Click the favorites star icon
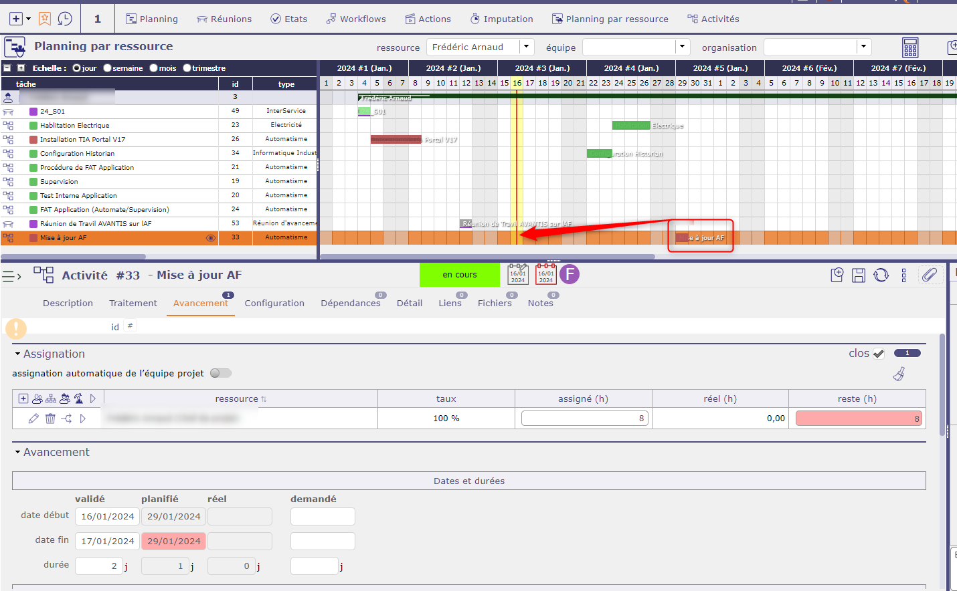 tap(45, 19)
